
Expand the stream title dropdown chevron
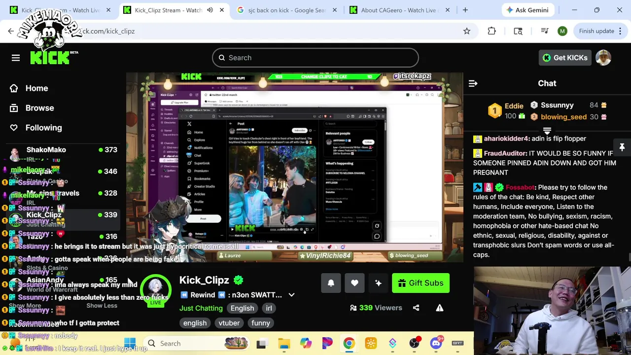(x=291, y=295)
